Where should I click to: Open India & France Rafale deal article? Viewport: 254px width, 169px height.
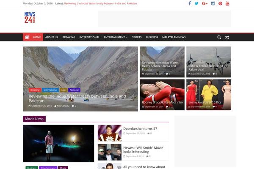(206, 68)
